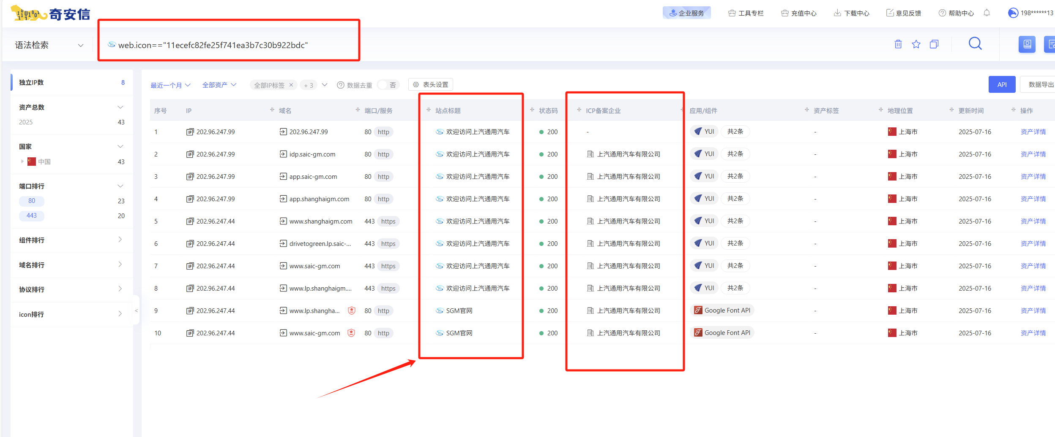Toggle the 数据去重 switch
Screen dimensions: 1055x437
[388, 85]
